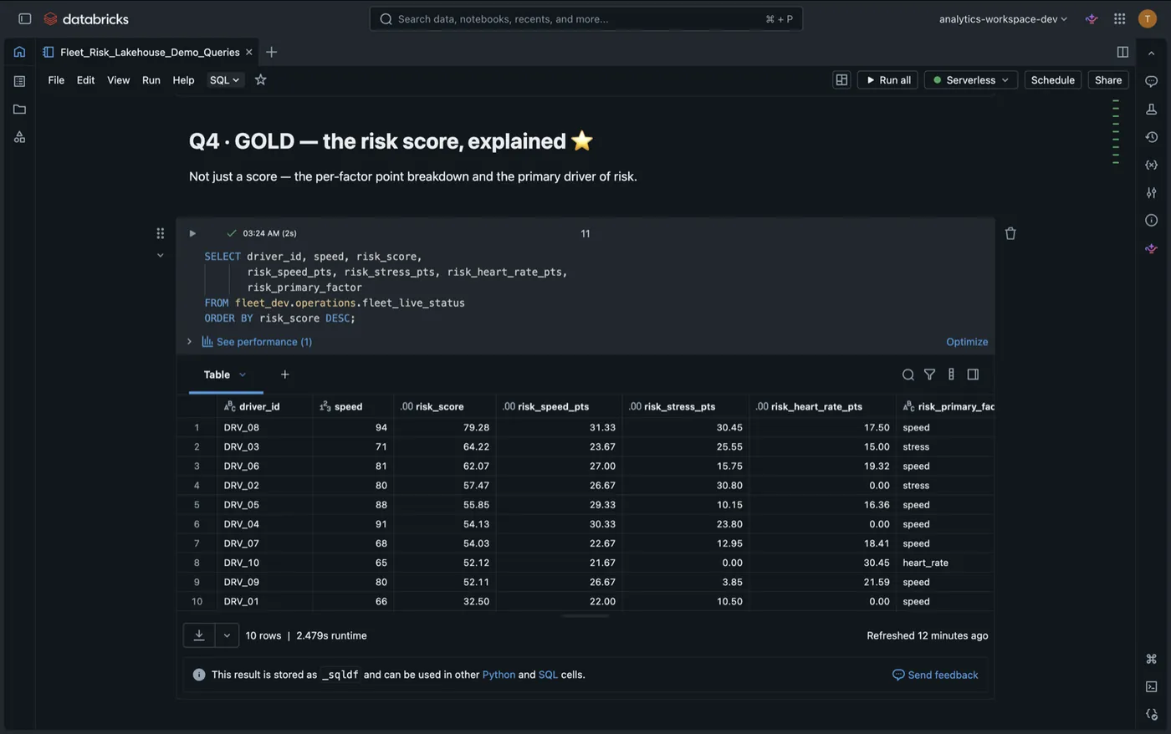Open results table column options icon
1171x734 pixels.
[951, 375]
